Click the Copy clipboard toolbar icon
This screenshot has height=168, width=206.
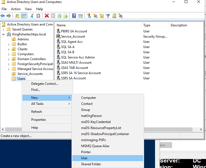(x=38, y=16)
